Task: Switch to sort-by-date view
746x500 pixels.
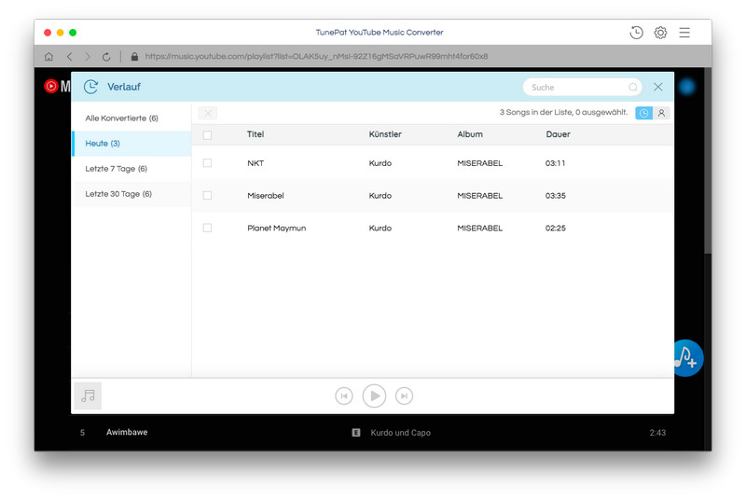Action: (x=643, y=113)
